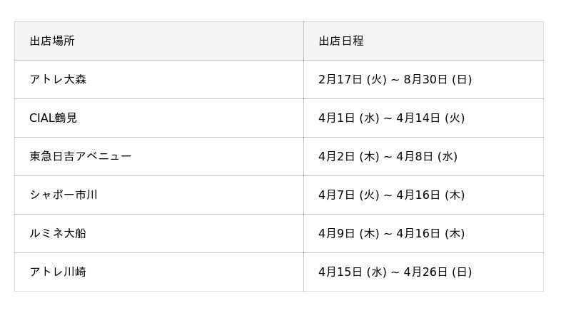This screenshot has height=313, width=571.
Task: Click the end date 4月26日 (日)
Action: 438,272
